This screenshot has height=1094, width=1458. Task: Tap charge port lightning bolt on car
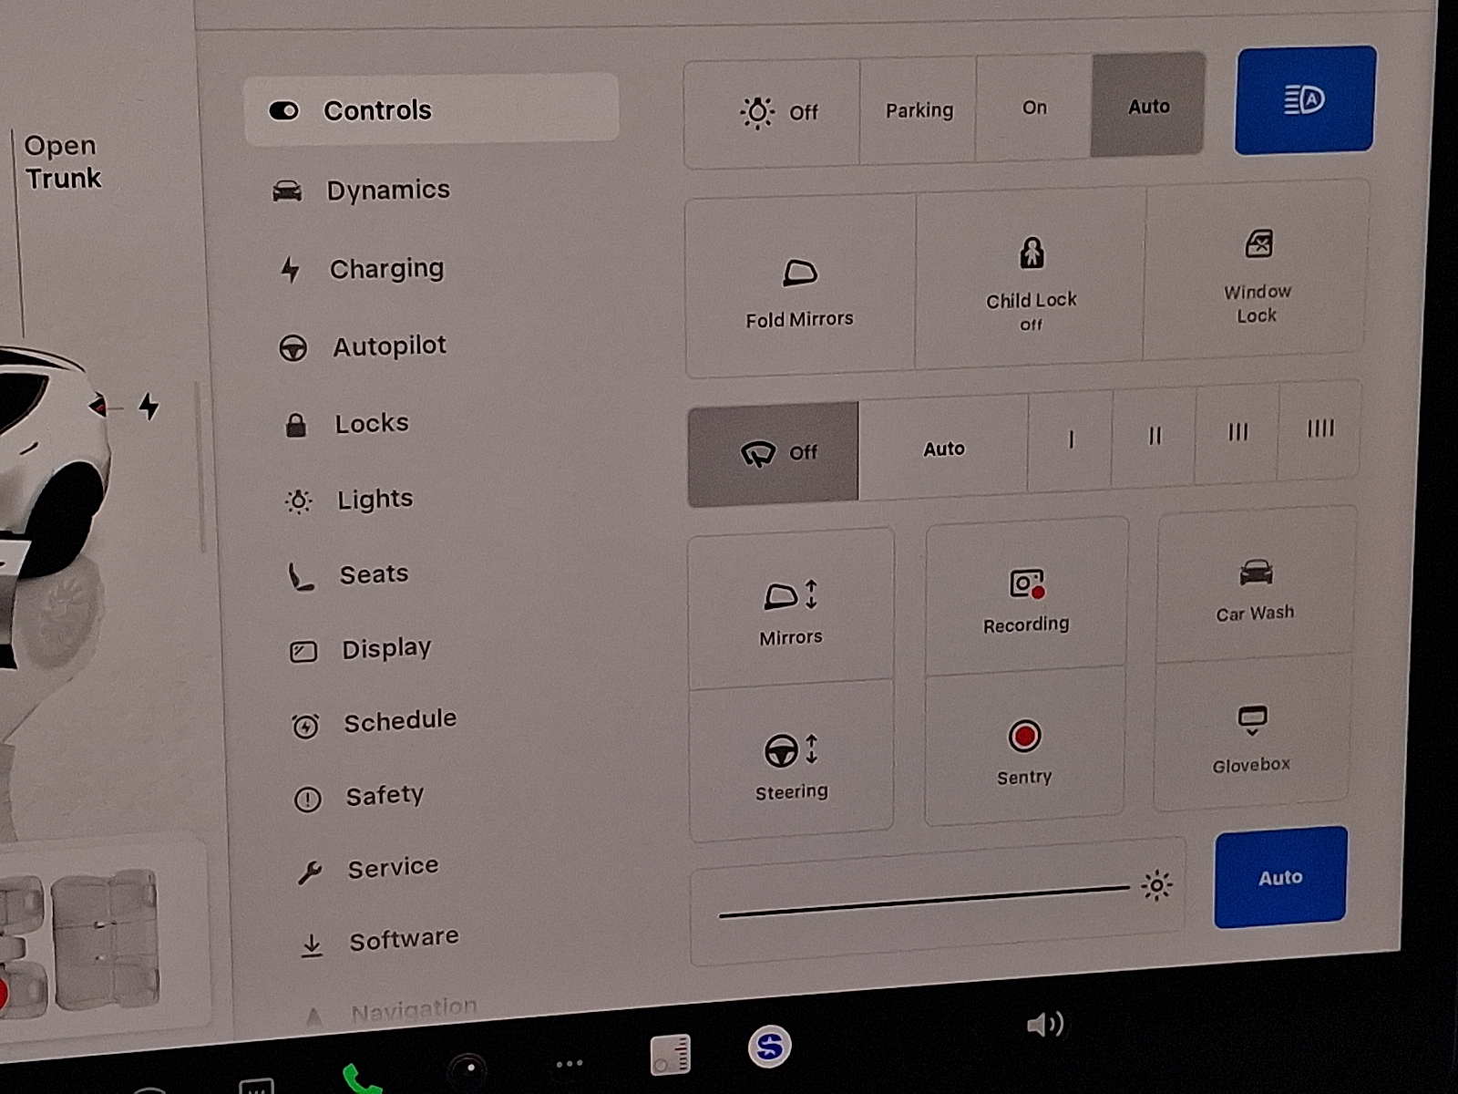[x=149, y=407]
